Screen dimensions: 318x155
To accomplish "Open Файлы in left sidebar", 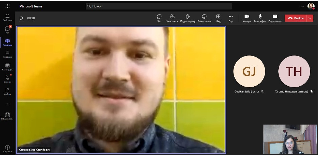I will click(x=7, y=91).
